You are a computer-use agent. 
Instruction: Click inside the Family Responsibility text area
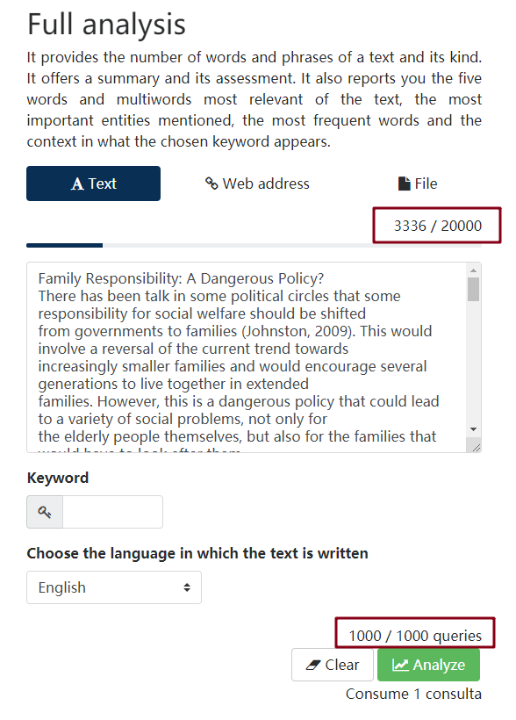247,357
